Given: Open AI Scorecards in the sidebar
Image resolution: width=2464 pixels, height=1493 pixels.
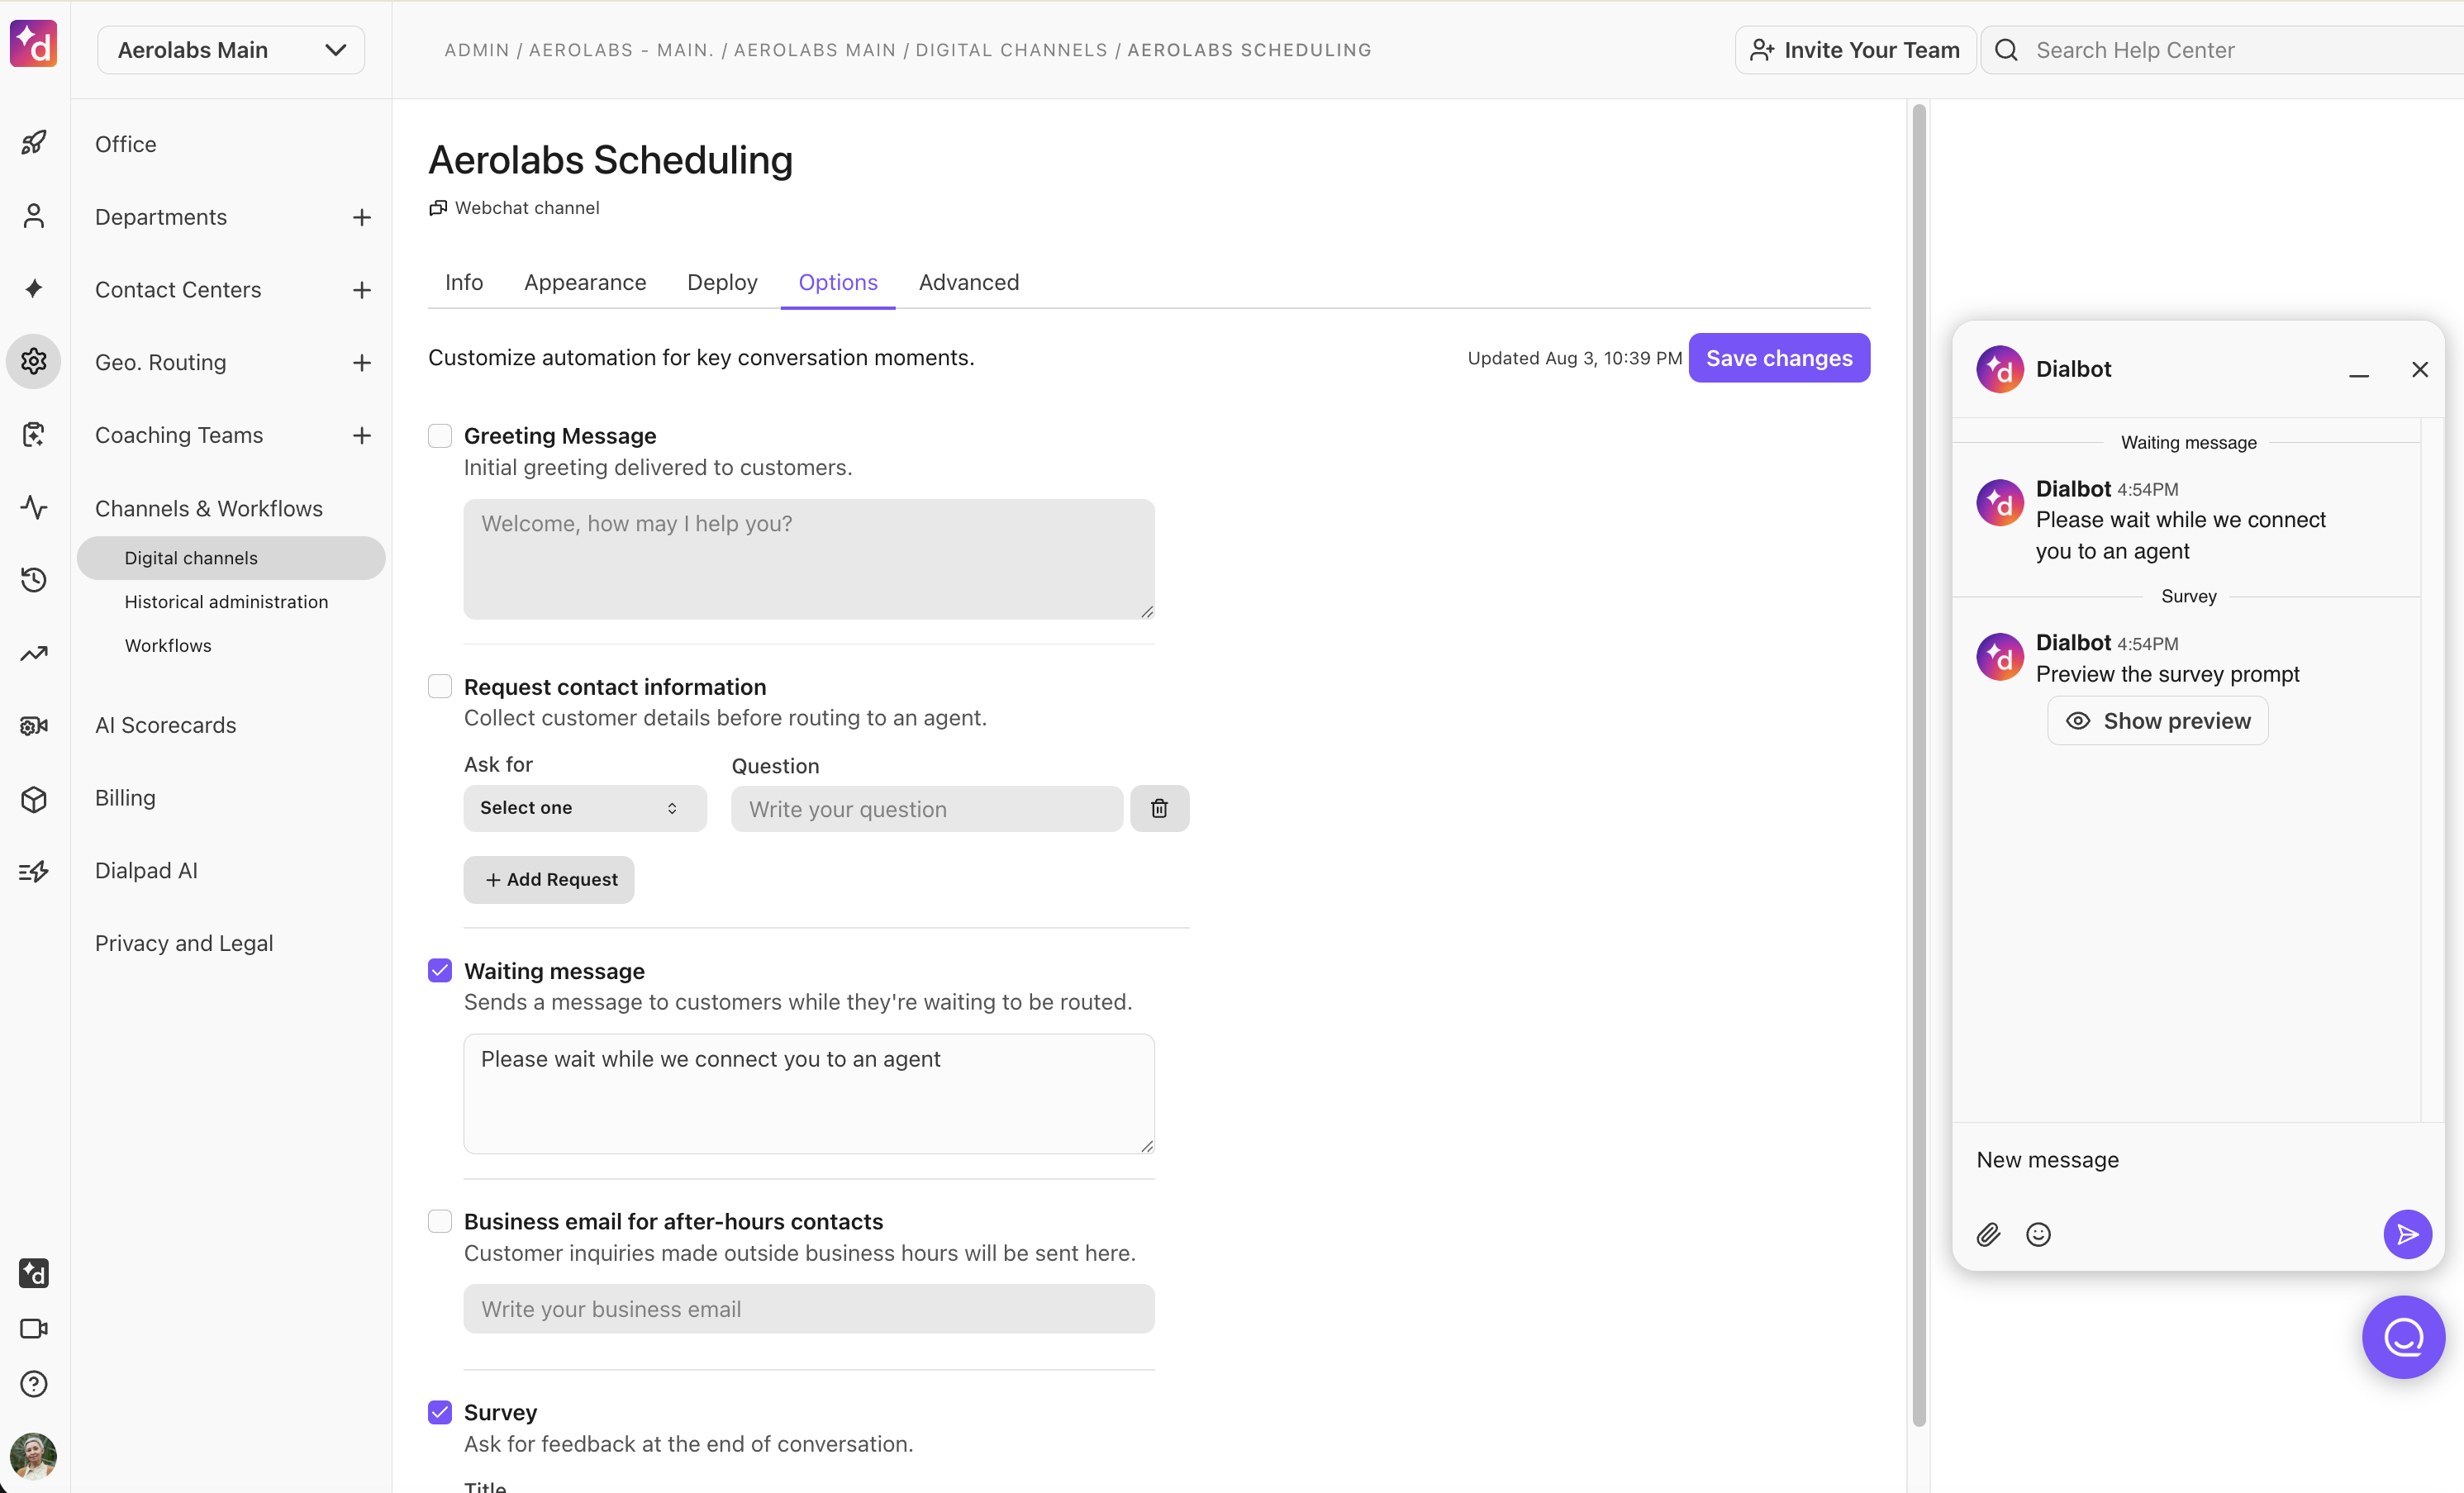Looking at the screenshot, I should pyautogui.click(x=166, y=725).
